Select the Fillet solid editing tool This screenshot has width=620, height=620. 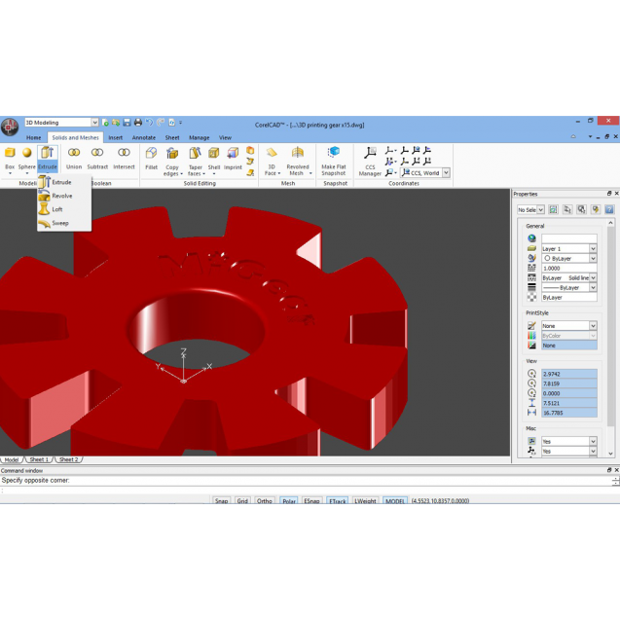pos(151,158)
